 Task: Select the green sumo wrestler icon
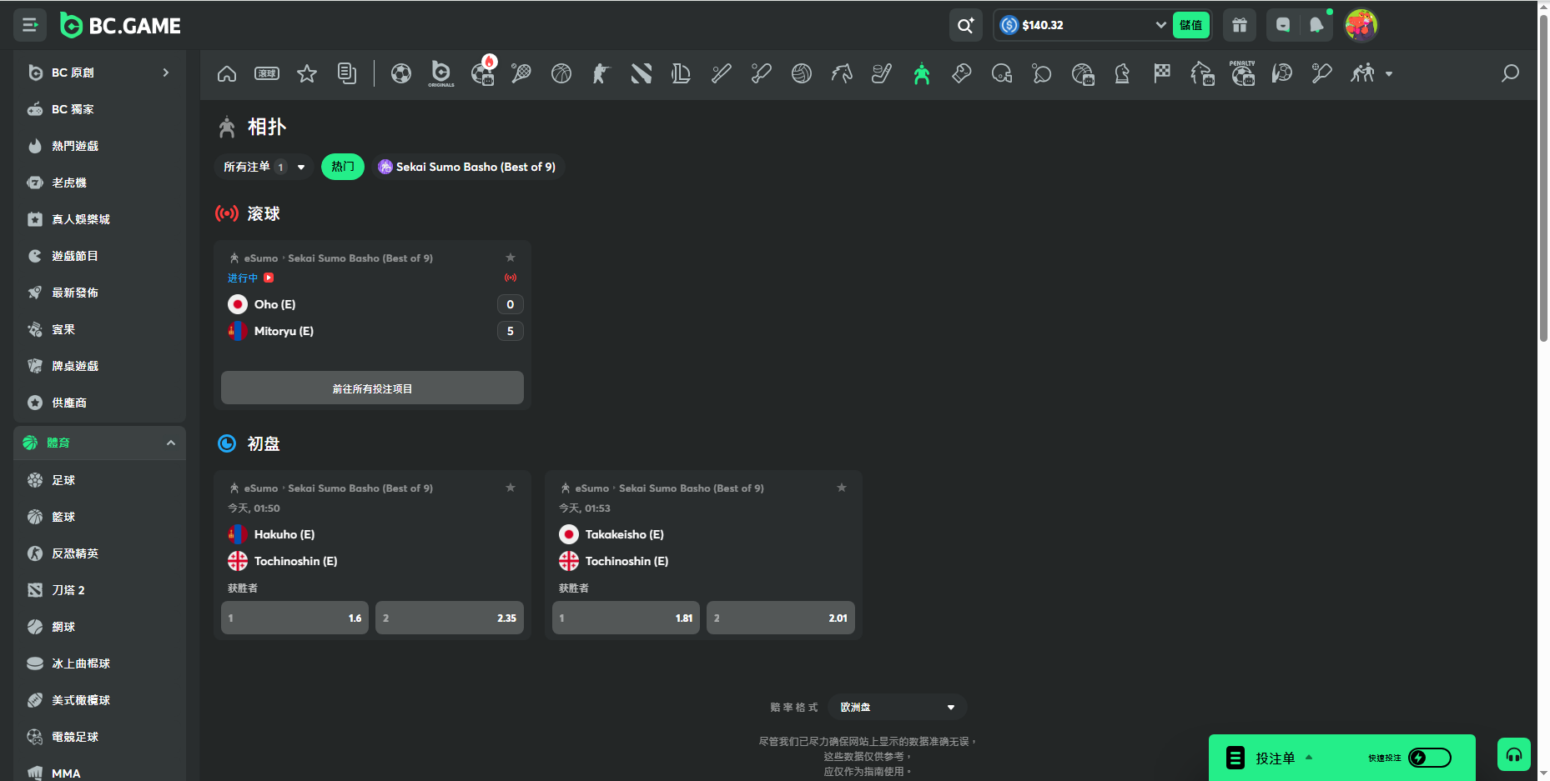[922, 73]
